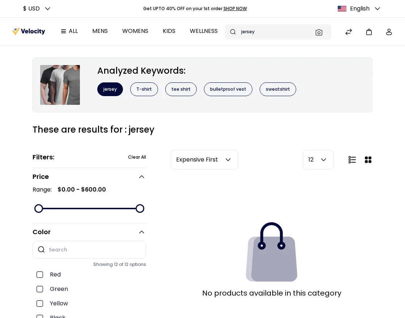This screenshot has width=405, height=318.
Task: Click the maximum price slider handle
Action: tap(140, 209)
